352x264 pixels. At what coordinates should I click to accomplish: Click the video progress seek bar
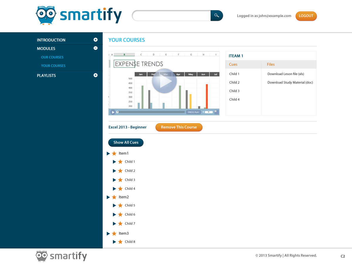coord(151,112)
